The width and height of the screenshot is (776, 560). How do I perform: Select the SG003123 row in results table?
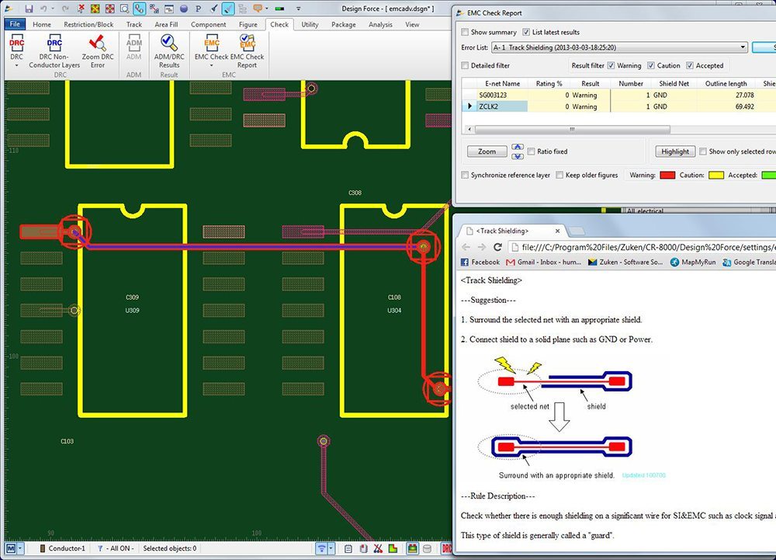(x=503, y=95)
